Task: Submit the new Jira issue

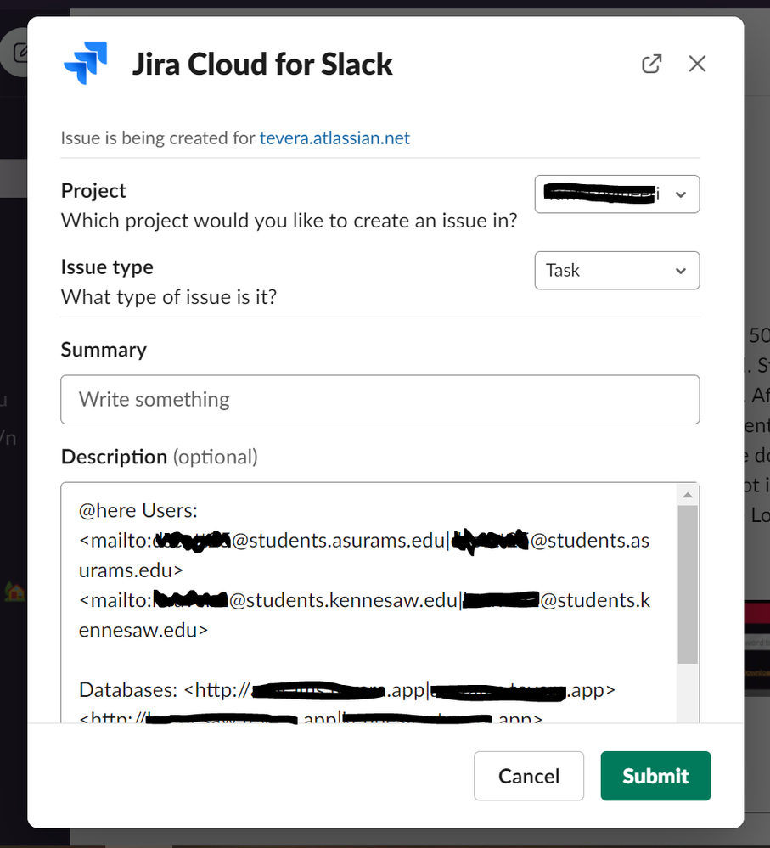Action: point(655,776)
